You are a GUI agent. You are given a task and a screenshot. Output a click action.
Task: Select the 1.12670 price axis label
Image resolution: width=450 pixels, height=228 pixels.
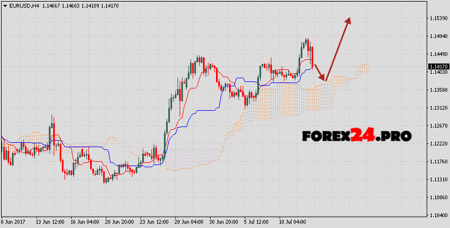[x=434, y=126]
